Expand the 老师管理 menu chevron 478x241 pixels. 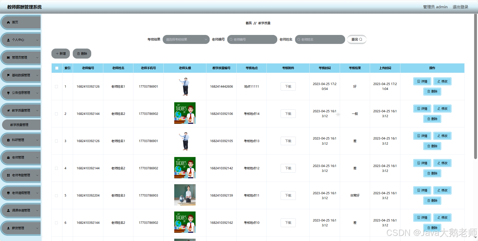37,157
